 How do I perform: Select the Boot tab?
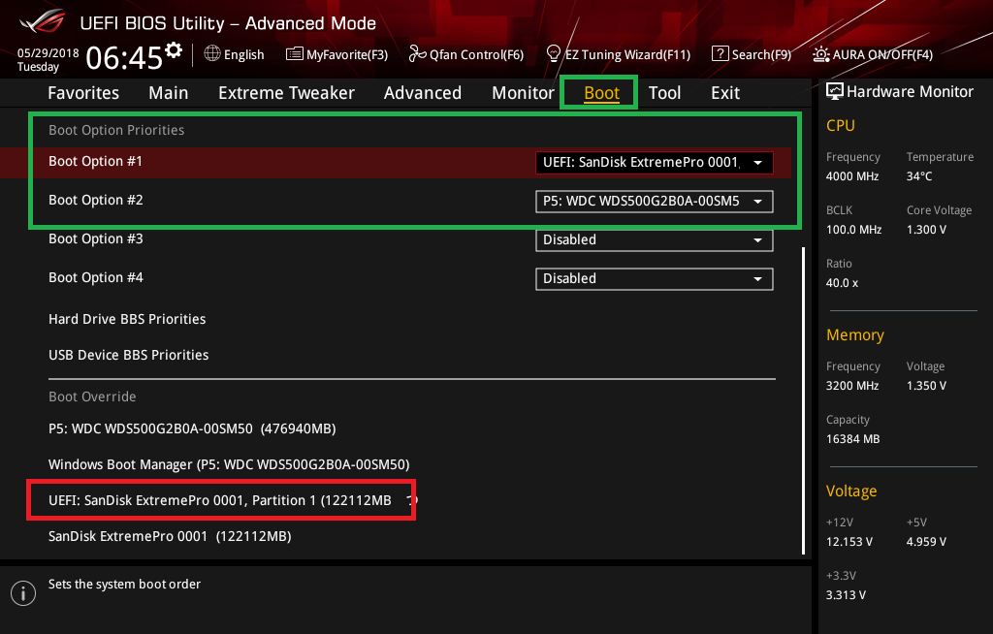click(x=601, y=93)
